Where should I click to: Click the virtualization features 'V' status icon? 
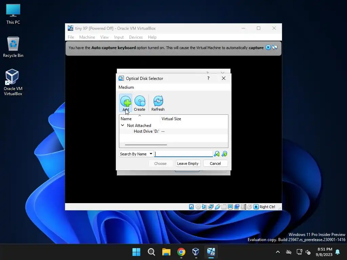click(x=243, y=207)
